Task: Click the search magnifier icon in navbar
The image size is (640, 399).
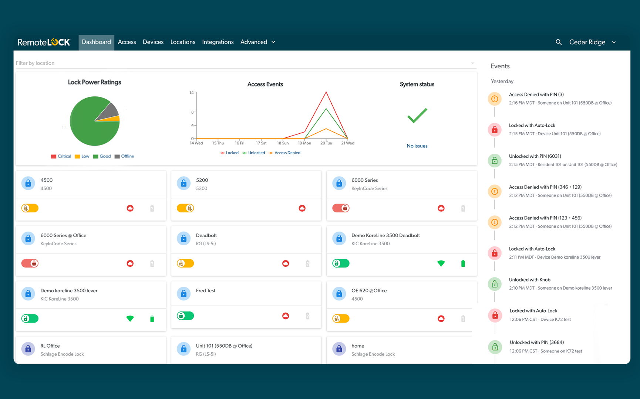Action: point(559,42)
